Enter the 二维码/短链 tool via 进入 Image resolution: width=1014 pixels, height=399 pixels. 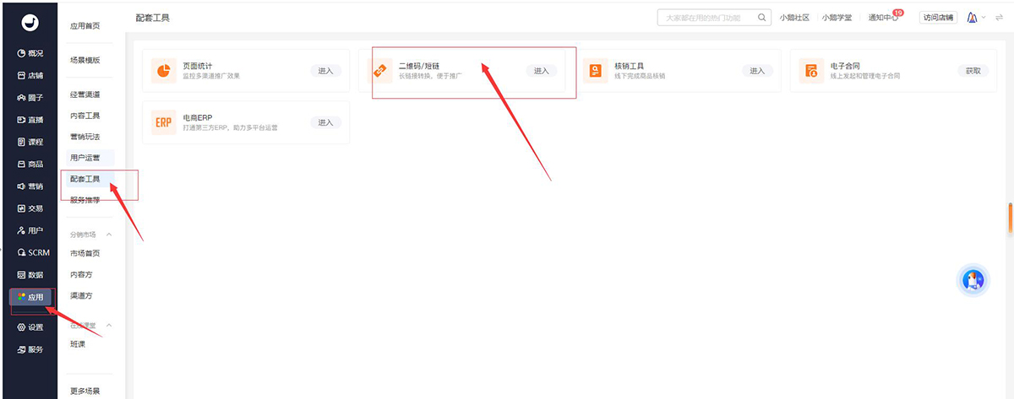click(x=541, y=71)
